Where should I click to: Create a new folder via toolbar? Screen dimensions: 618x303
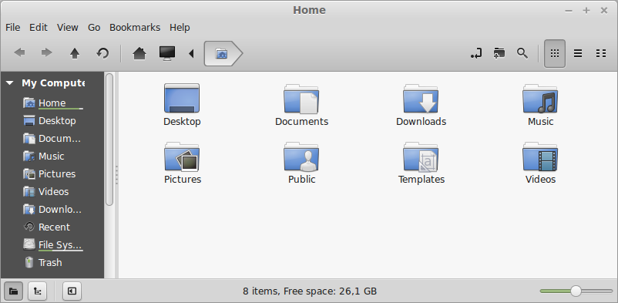[499, 53]
